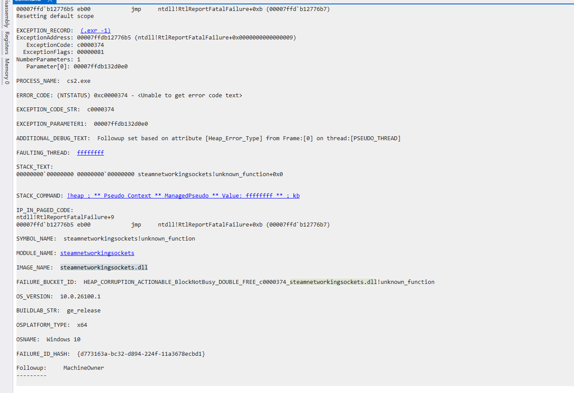Click the 'Resetting default scope' line

click(x=55, y=16)
